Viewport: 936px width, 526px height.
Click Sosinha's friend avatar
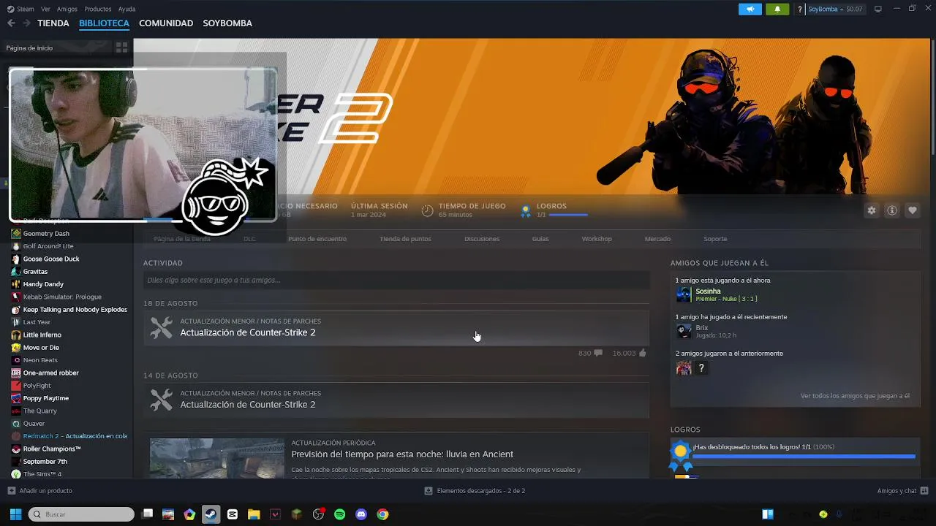tap(684, 294)
